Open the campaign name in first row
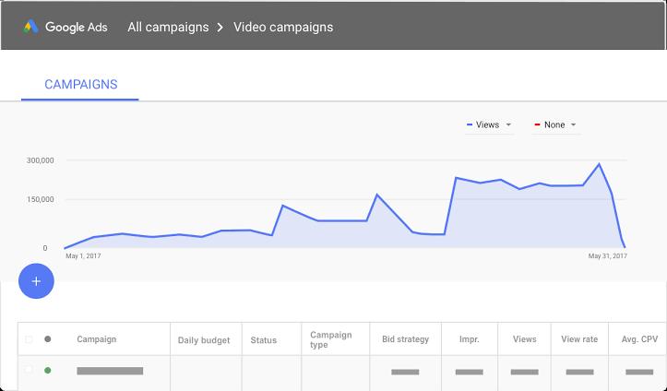 (x=110, y=371)
